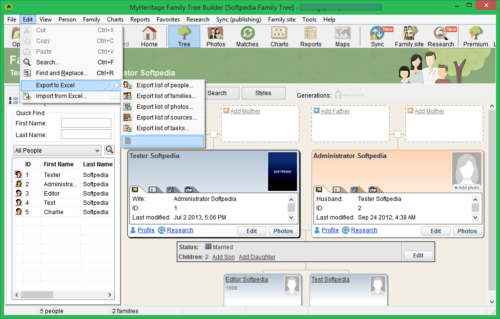Select Administra... row in people list
500x319 pixels.
point(63,184)
